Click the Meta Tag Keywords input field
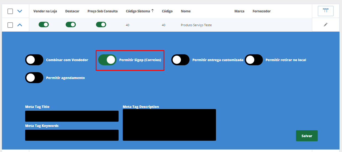 [72, 135]
